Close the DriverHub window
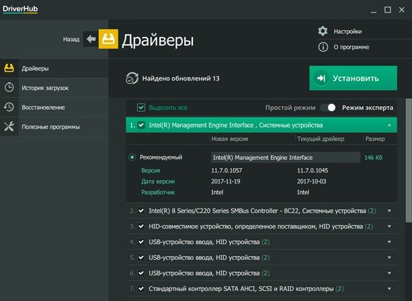412x301 pixels. pyautogui.click(x=402, y=9)
